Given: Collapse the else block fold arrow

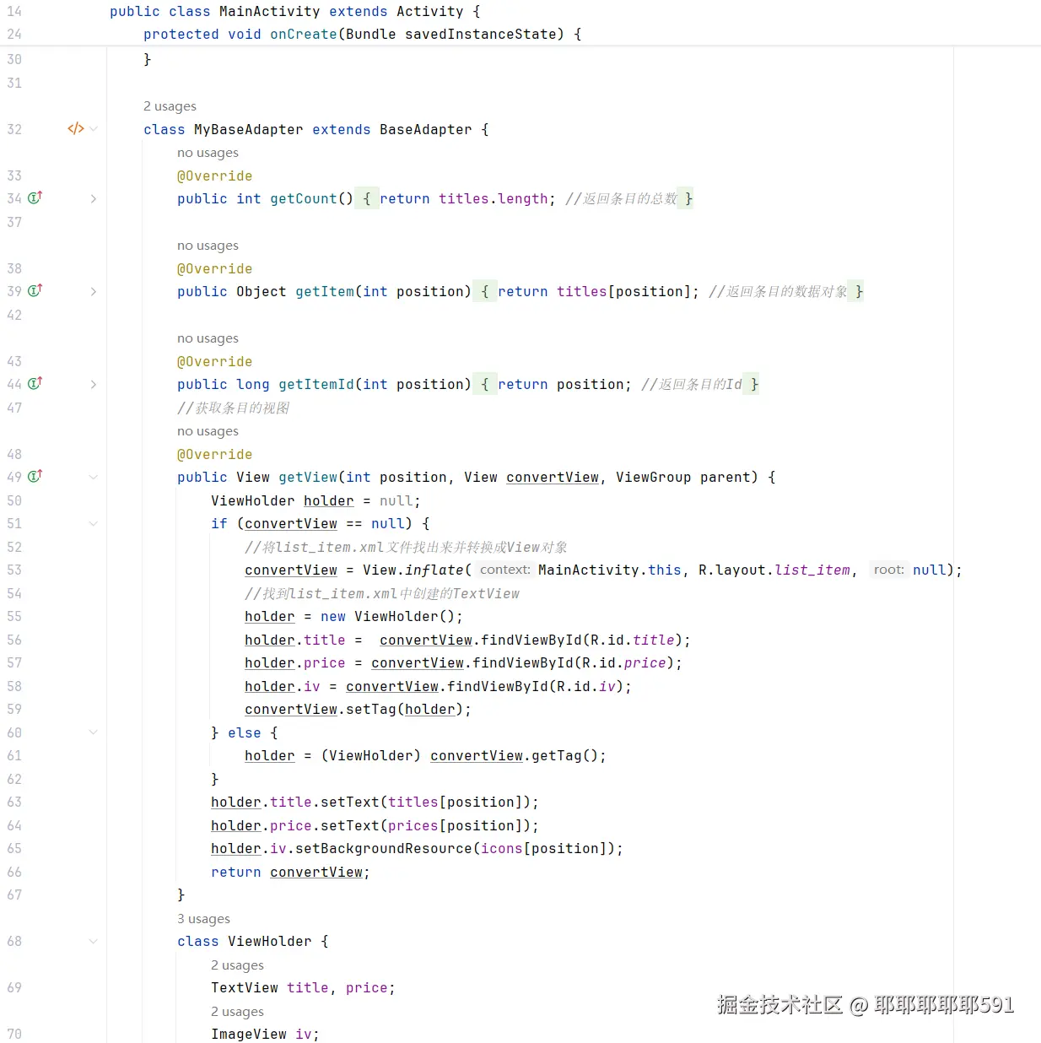Looking at the screenshot, I should [x=93, y=732].
